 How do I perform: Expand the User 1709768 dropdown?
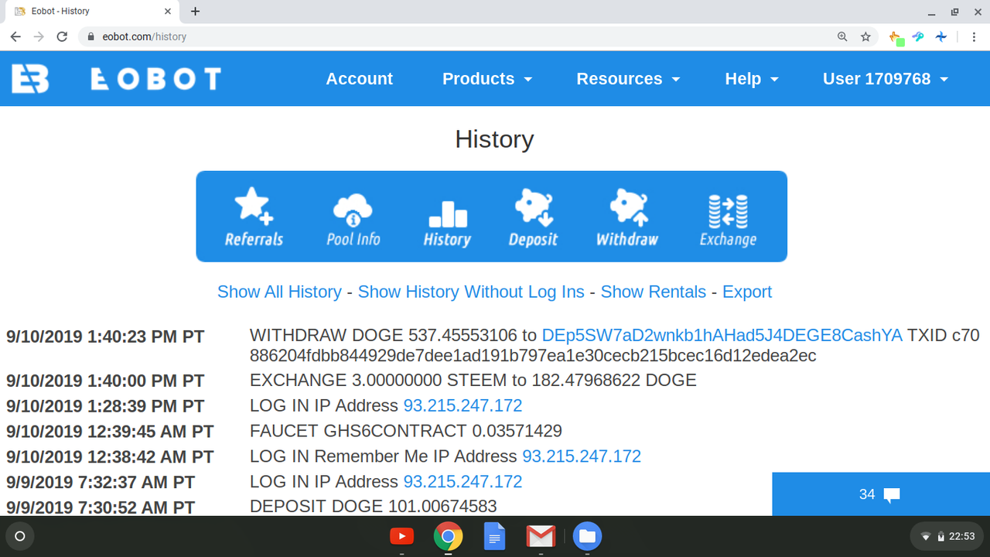[886, 79]
